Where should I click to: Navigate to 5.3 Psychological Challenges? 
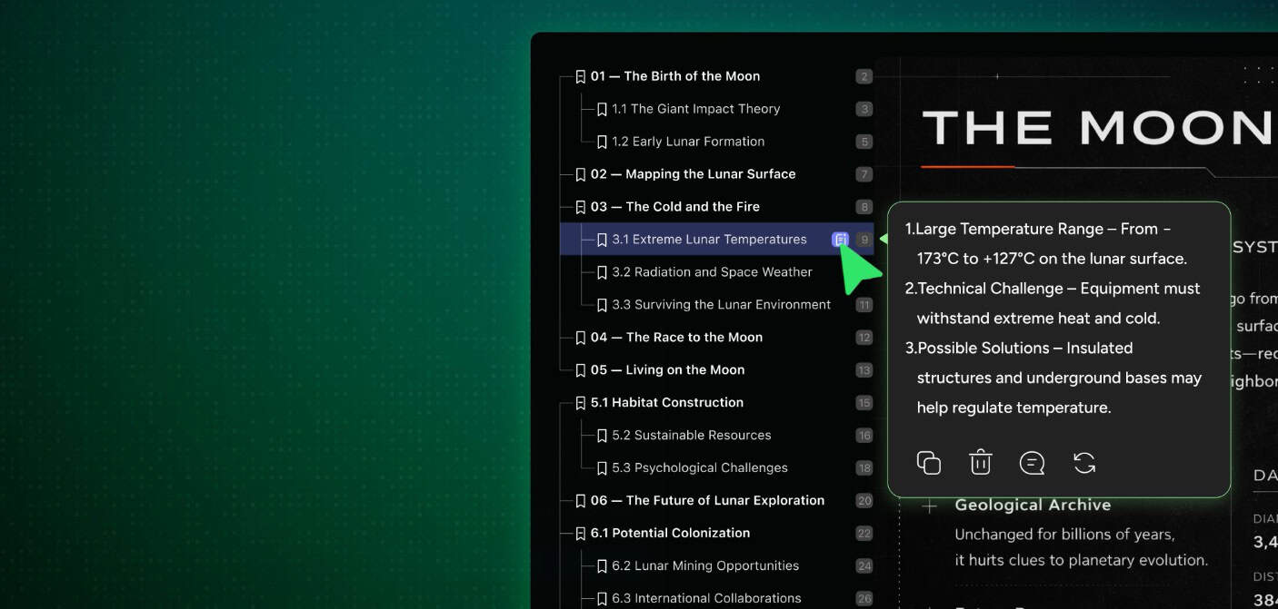[x=699, y=468]
